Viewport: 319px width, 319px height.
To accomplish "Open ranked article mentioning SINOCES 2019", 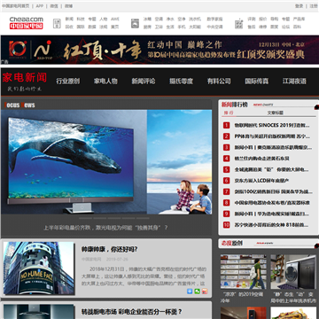I will point(272,125).
